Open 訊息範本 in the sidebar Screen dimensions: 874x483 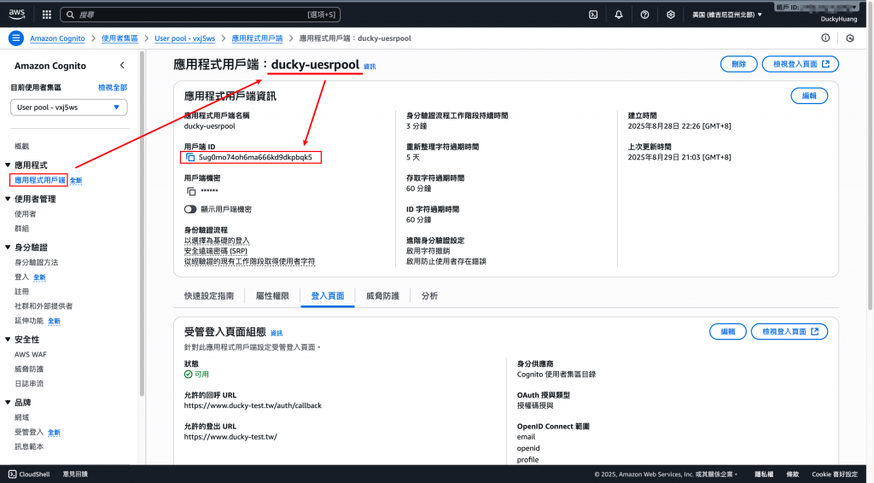coord(29,446)
